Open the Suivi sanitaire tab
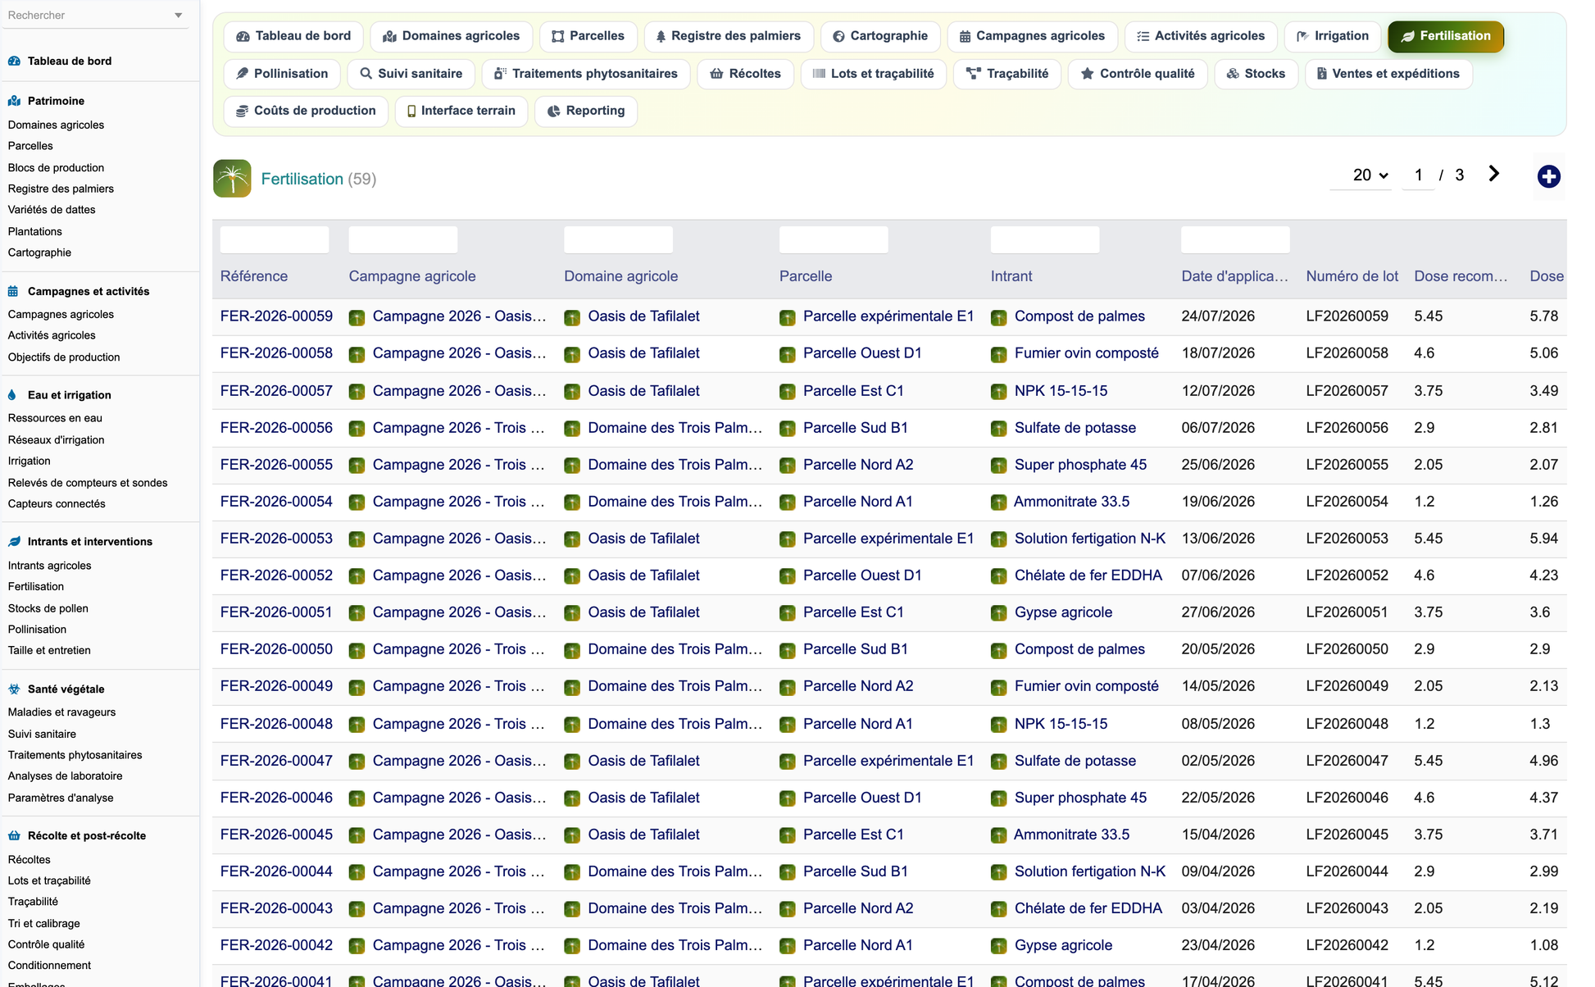The image size is (1595, 987). (411, 74)
